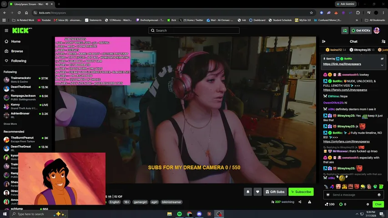Click the bikinistreamer tag

(x=171, y=202)
